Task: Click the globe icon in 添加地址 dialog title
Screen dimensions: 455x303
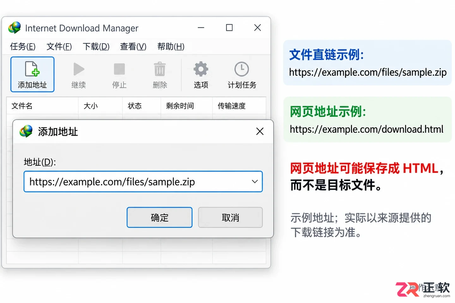Action: (26, 131)
